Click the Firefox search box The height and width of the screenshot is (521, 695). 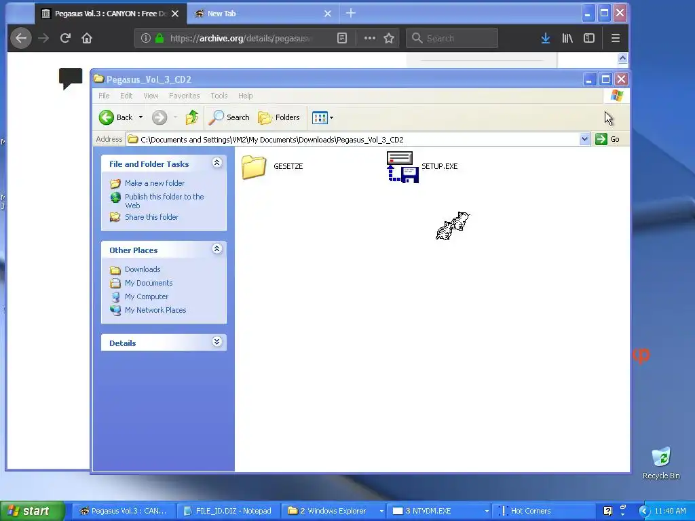(452, 38)
